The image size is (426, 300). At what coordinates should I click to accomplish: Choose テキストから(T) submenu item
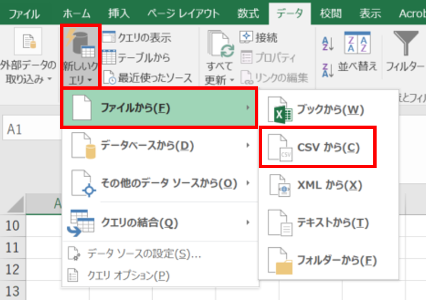328,223
